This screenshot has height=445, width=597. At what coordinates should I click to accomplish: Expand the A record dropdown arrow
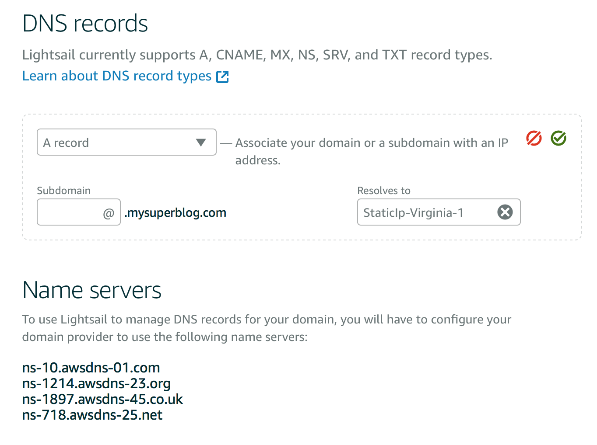(201, 143)
